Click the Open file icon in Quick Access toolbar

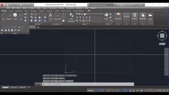pyautogui.click(x=11, y=5)
